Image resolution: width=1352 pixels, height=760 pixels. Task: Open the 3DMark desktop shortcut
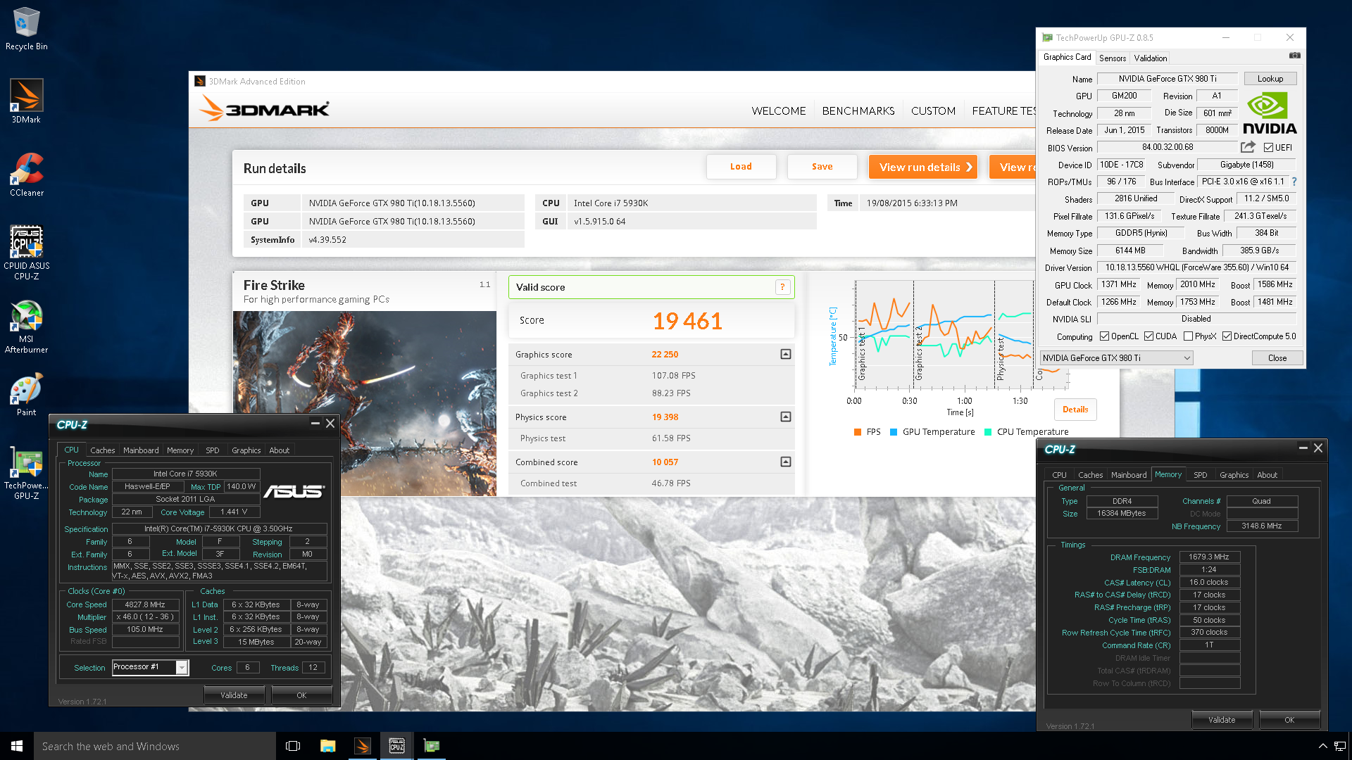(x=27, y=101)
